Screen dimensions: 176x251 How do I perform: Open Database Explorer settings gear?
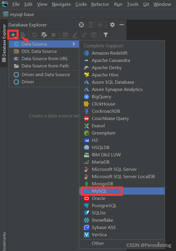tap(112, 25)
